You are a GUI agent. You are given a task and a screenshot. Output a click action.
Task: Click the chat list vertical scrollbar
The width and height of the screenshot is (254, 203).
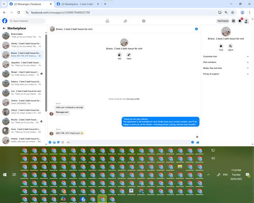click(x=46, y=73)
